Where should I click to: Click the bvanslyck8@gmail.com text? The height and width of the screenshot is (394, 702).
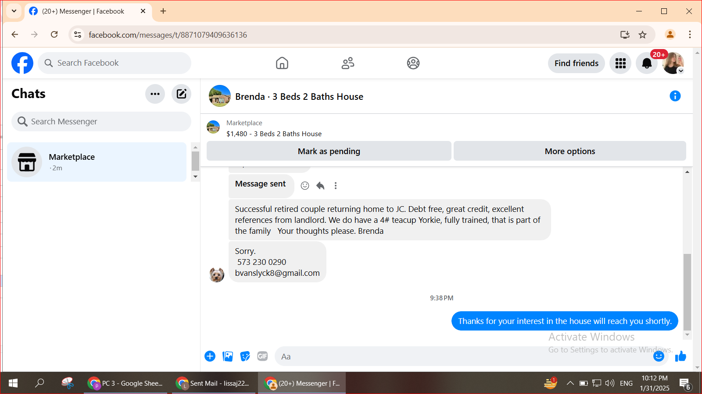coord(277,273)
